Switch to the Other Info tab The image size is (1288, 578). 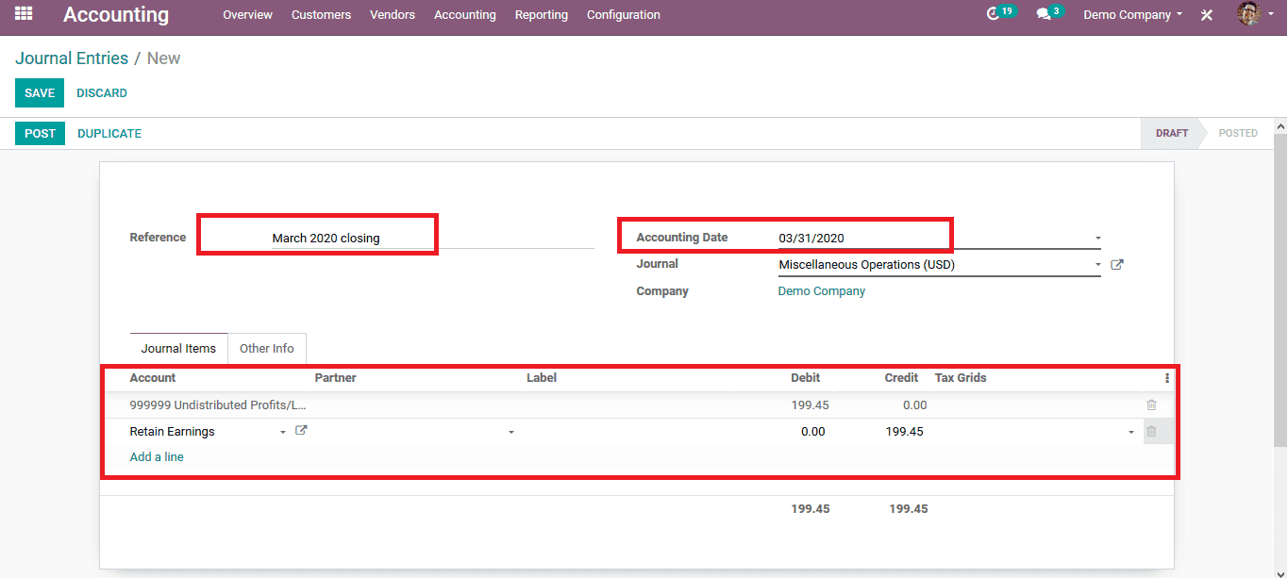[x=267, y=348]
